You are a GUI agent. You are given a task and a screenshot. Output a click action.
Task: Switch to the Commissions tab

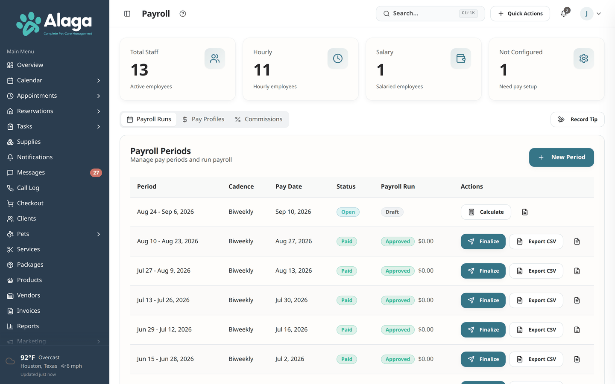click(258, 119)
